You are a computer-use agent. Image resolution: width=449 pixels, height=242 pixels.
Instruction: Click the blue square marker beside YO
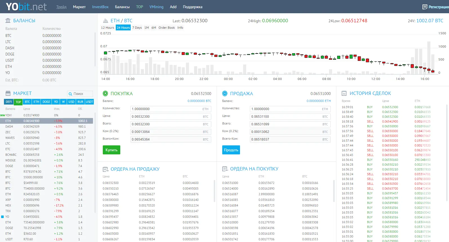click(3, 217)
